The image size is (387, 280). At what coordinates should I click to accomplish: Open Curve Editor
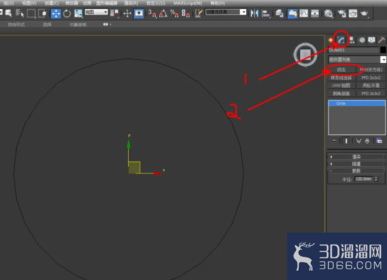(x=304, y=13)
